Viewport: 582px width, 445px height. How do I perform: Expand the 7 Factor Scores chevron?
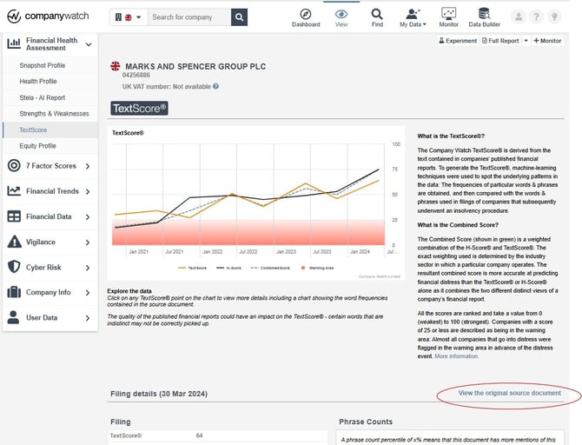[88, 166]
